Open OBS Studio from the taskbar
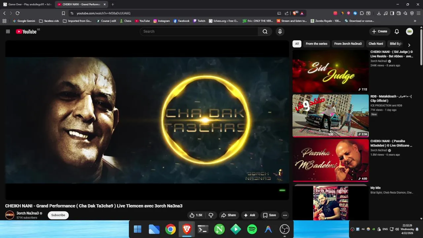423x238 pixels. (x=285, y=229)
